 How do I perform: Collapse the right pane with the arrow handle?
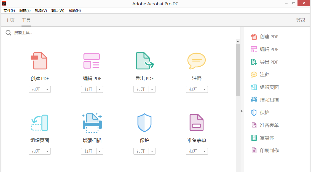[242, 111]
